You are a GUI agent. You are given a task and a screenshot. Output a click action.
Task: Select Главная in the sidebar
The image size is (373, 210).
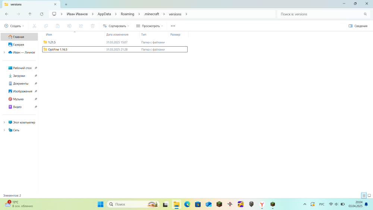pyautogui.click(x=19, y=37)
